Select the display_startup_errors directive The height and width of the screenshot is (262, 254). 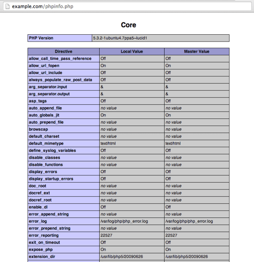[51, 179]
